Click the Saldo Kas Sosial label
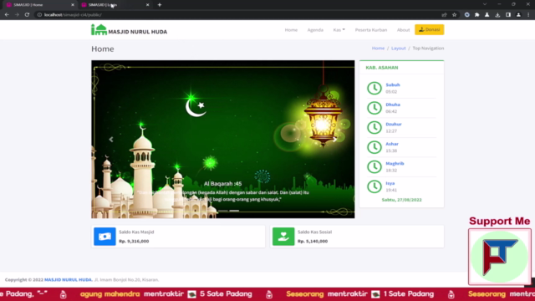 coord(314,232)
